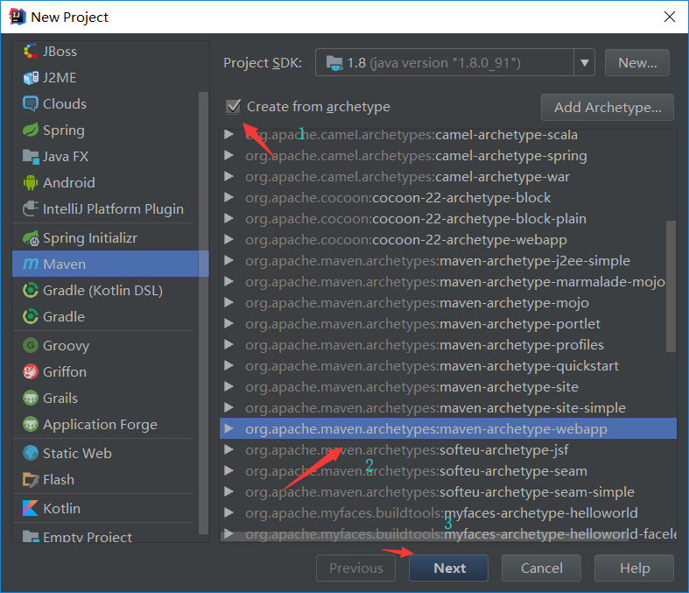Click the Grails icon in sidebar

click(30, 399)
